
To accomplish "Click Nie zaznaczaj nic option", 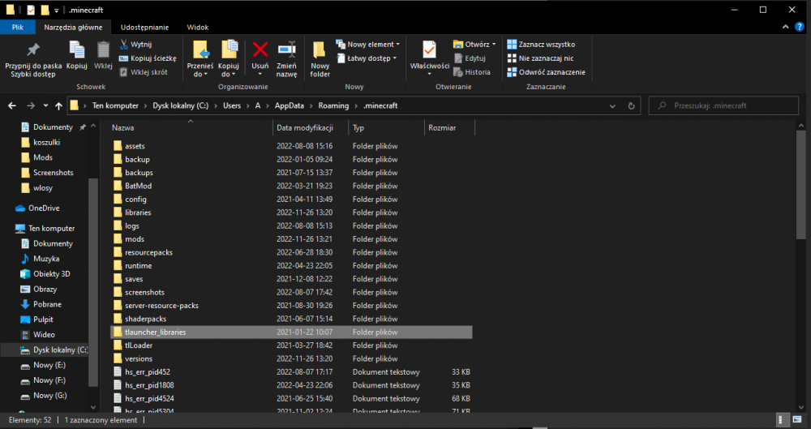I will [x=540, y=58].
